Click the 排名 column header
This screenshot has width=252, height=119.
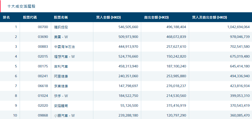pos(6,17)
